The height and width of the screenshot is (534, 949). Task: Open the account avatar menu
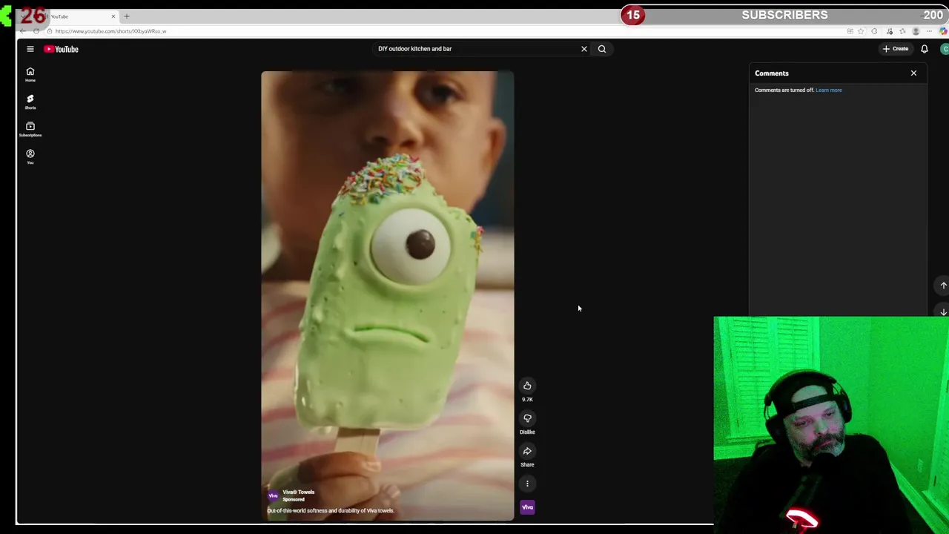point(945,49)
